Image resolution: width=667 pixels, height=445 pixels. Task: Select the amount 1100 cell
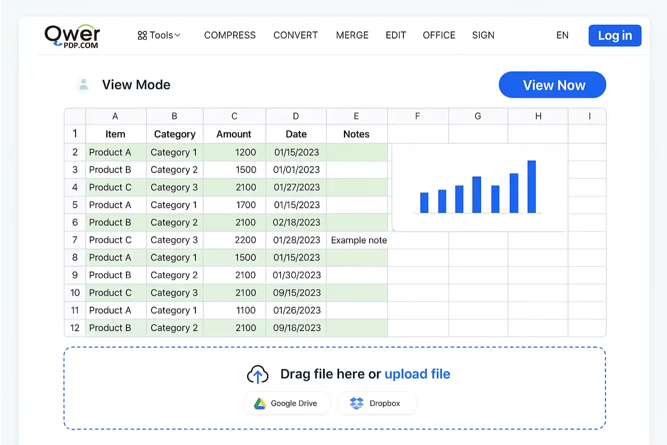[234, 310]
